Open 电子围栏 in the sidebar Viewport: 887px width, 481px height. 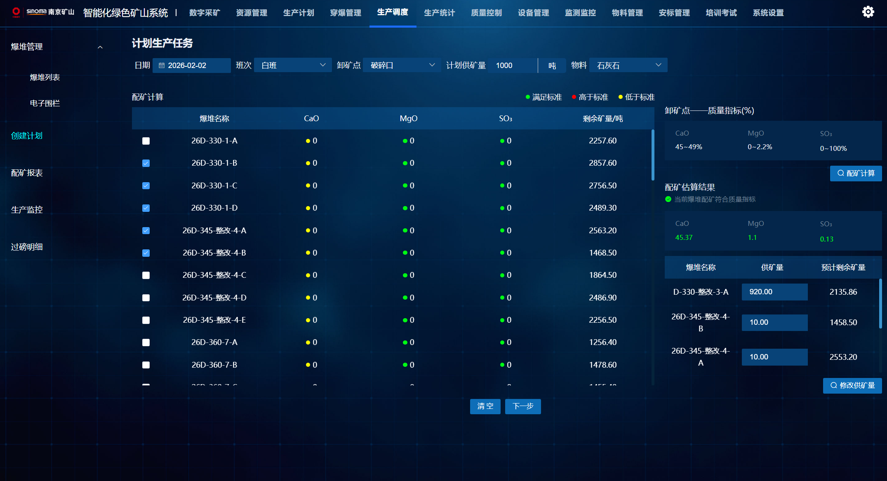pos(45,103)
